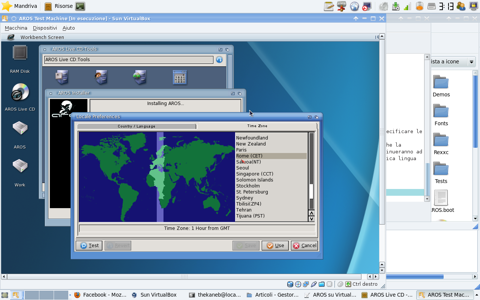480x300 pixels.
Task: Open the cabinet icon with green arrows
Action: [139, 77]
